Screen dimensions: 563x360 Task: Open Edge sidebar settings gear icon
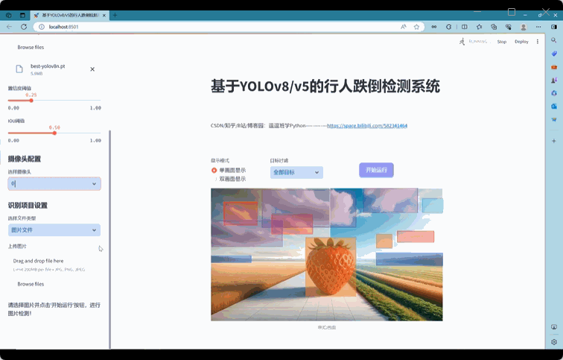pos(554,341)
